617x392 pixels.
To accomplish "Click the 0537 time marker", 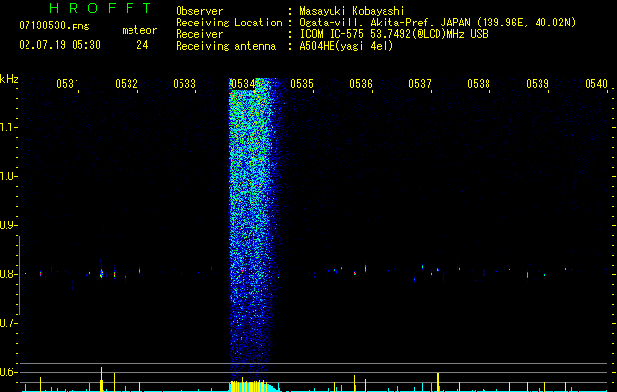I will coord(420,84).
